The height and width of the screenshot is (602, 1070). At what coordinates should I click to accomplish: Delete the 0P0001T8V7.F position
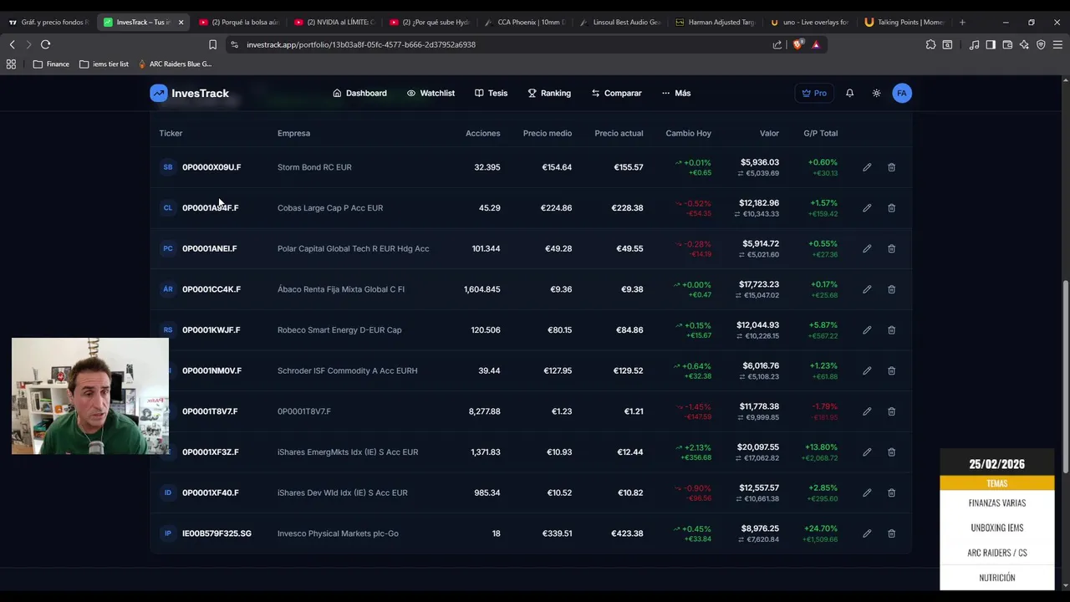click(891, 411)
